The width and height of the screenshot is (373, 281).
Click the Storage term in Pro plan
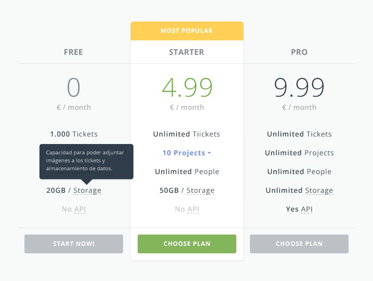(319, 190)
